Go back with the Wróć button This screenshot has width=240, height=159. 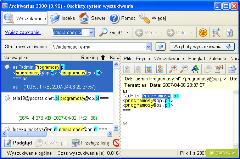146,33
